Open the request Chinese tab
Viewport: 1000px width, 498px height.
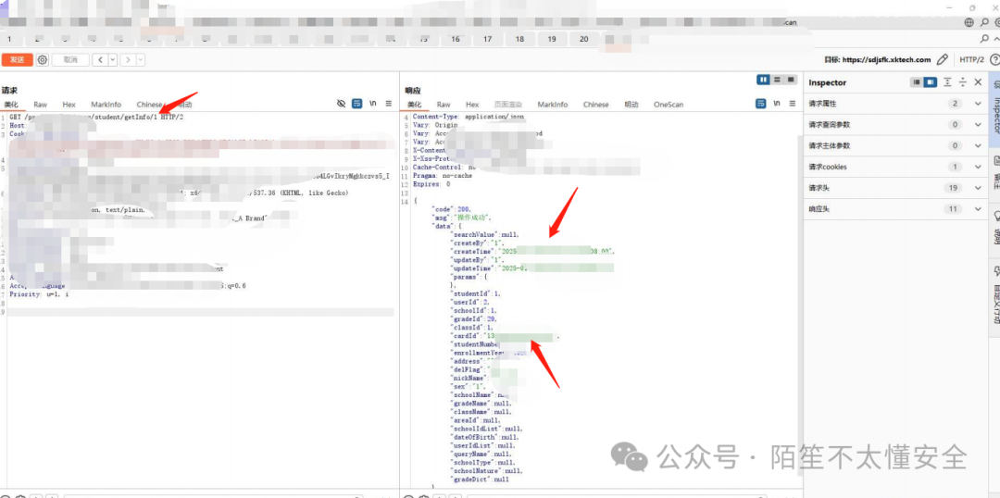click(x=149, y=105)
